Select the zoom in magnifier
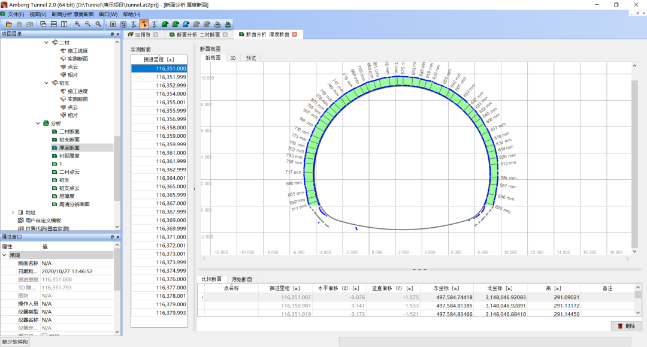647x347 pixels. click(x=77, y=25)
